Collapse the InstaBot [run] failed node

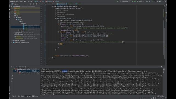click(x=14, y=69)
